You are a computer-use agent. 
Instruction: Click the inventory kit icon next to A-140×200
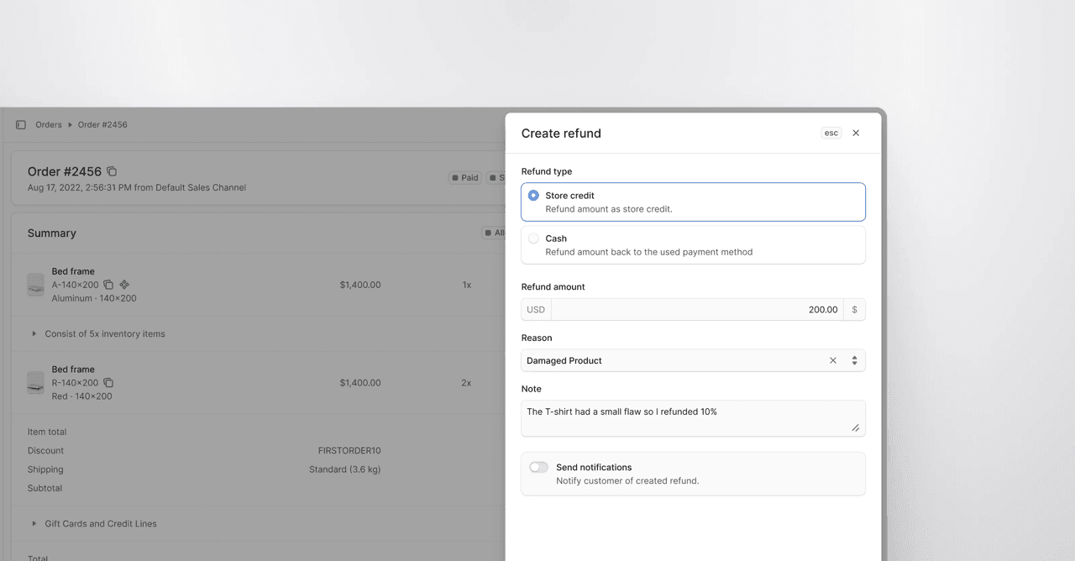pyautogui.click(x=124, y=285)
